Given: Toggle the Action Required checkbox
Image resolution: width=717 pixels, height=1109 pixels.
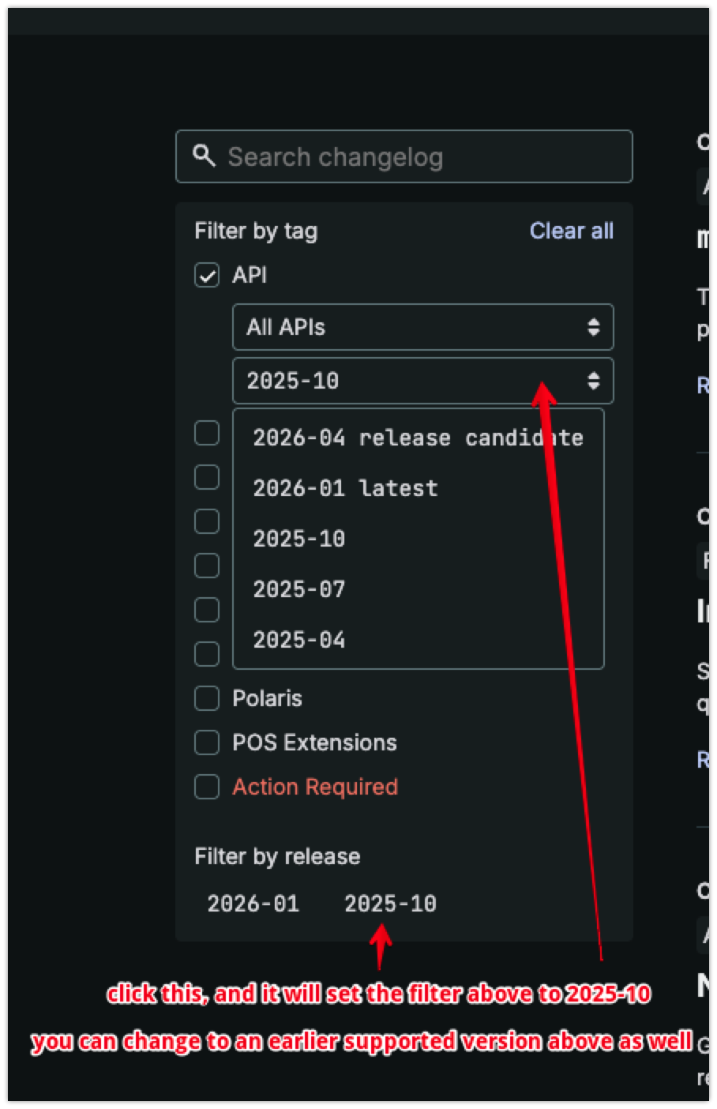Looking at the screenshot, I should pos(207,787).
